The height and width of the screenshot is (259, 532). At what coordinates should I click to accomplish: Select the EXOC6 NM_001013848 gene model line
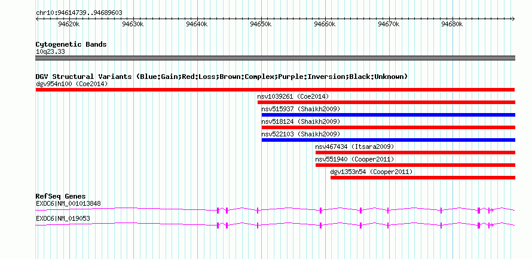tap(275, 210)
